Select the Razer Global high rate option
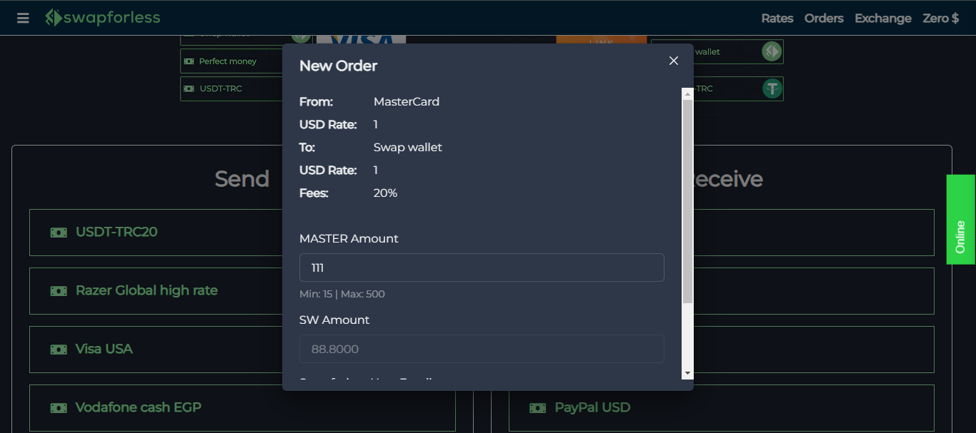Viewport: 976px width, 433px height. pyautogui.click(x=146, y=290)
